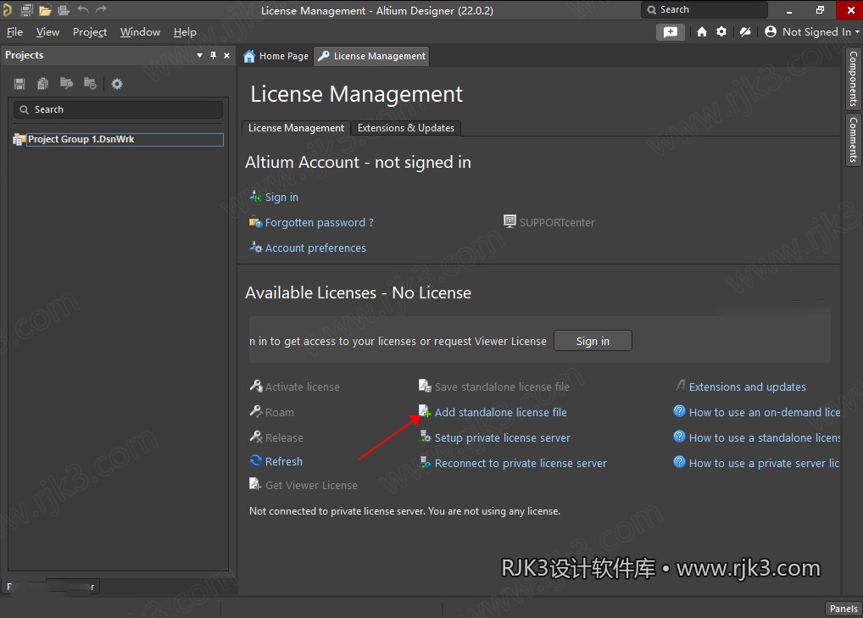Click Save All in title bar
This screenshot has width=863, height=618.
[27, 10]
